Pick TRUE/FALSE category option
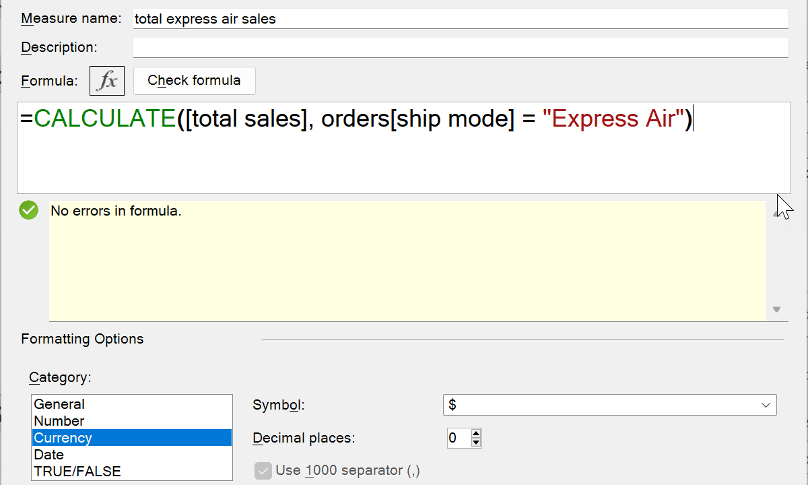Screen dimensions: 808x485 [77, 471]
